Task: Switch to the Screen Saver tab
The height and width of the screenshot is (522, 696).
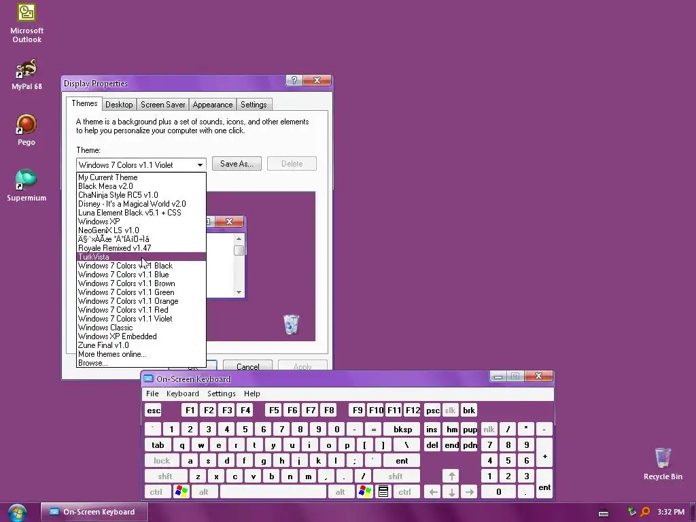Action: [162, 104]
